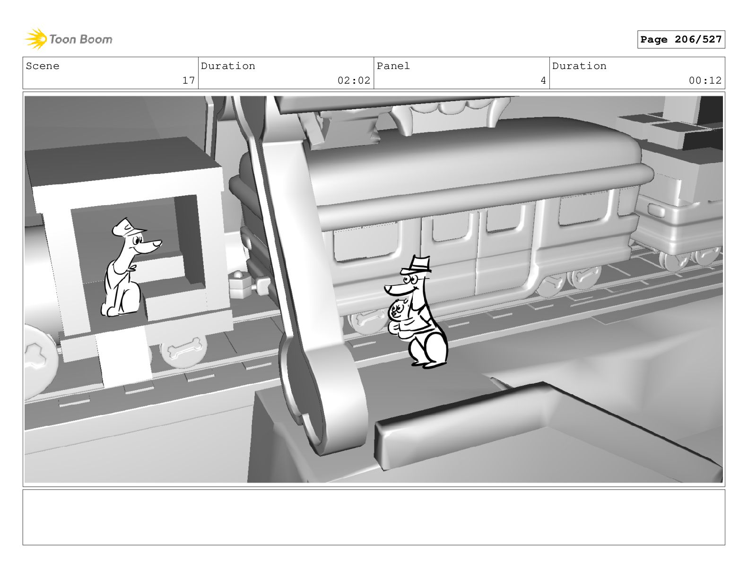Click the storyboard panel image
The width and height of the screenshot is (748, 579).
(374, 289)
